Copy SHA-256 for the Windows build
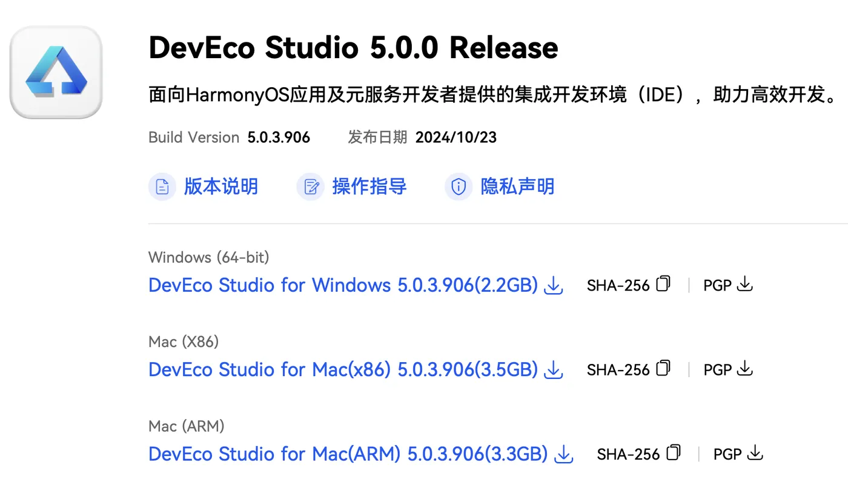 pyautogui.click(x=664, y=284)
